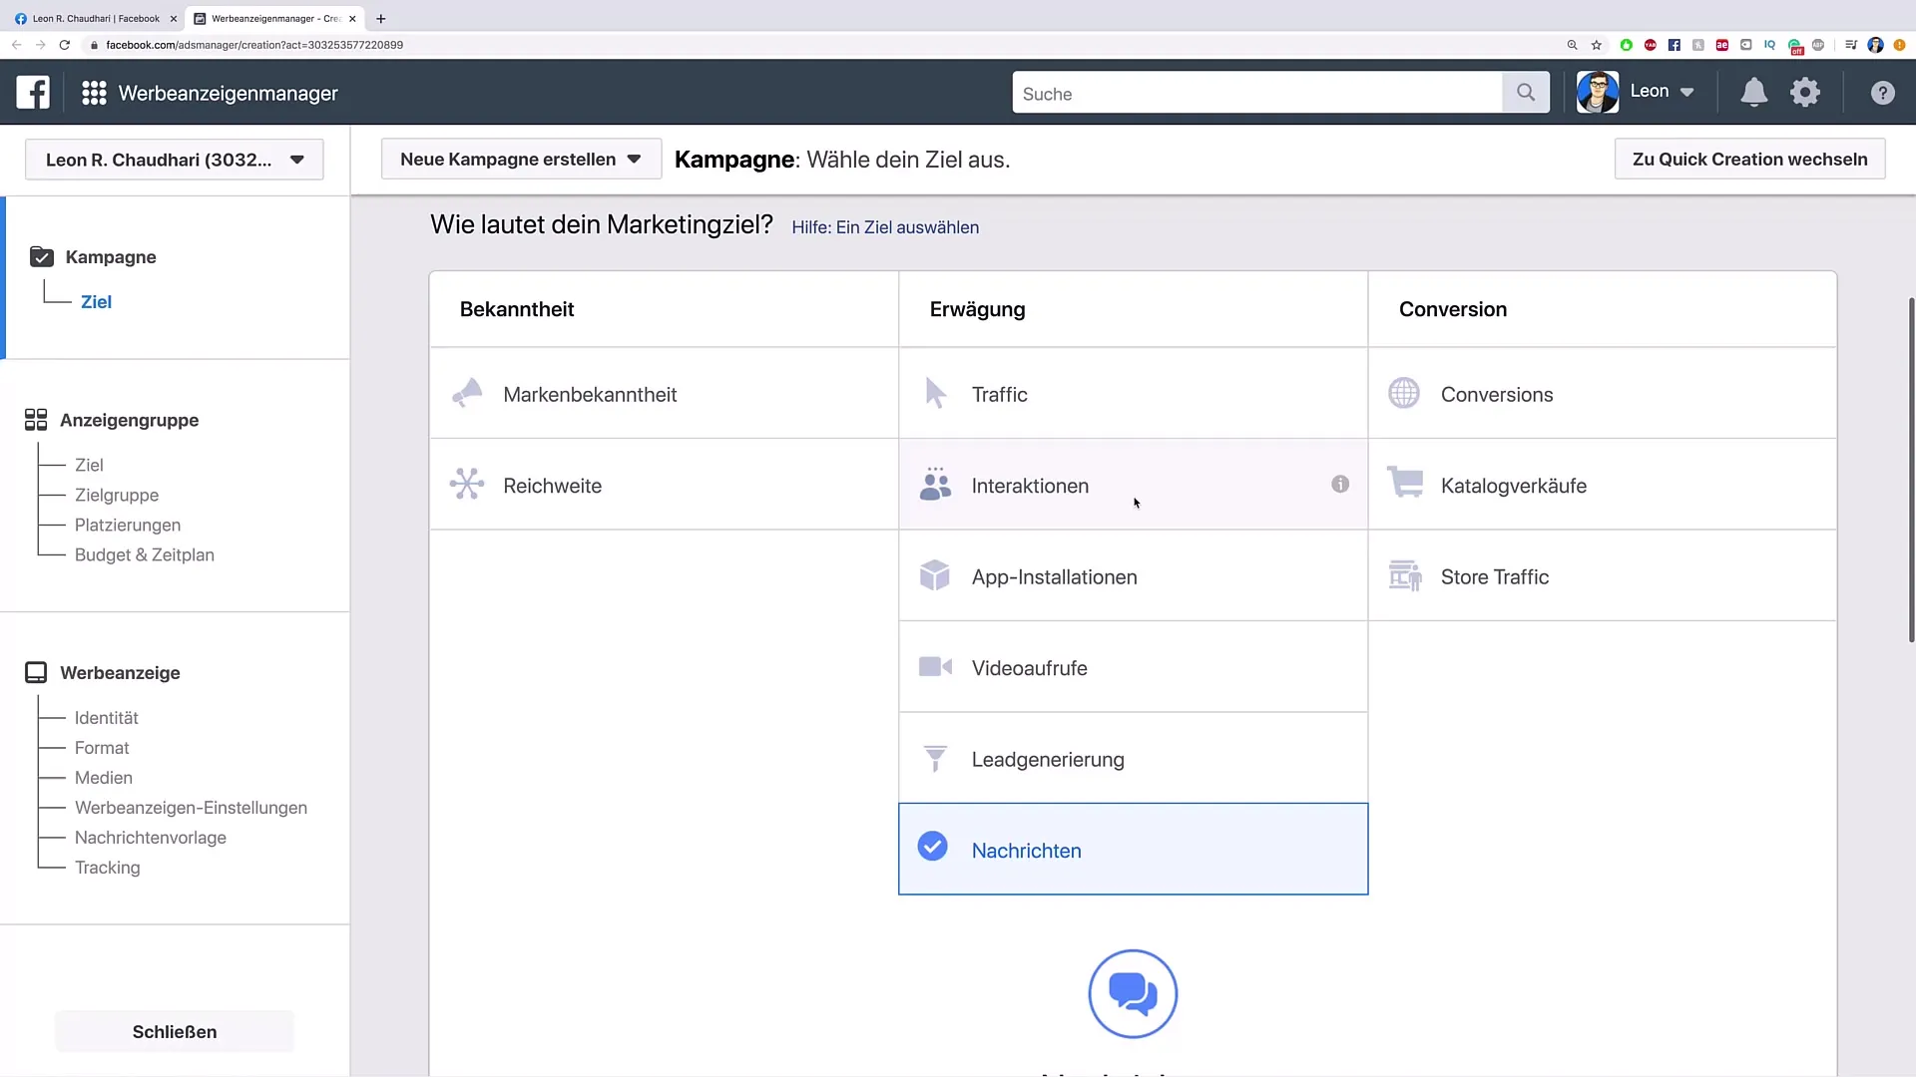Screen dimensions: 1916x1077
Task: Select the Interaktionen objective icon
Action: point(934,484)
